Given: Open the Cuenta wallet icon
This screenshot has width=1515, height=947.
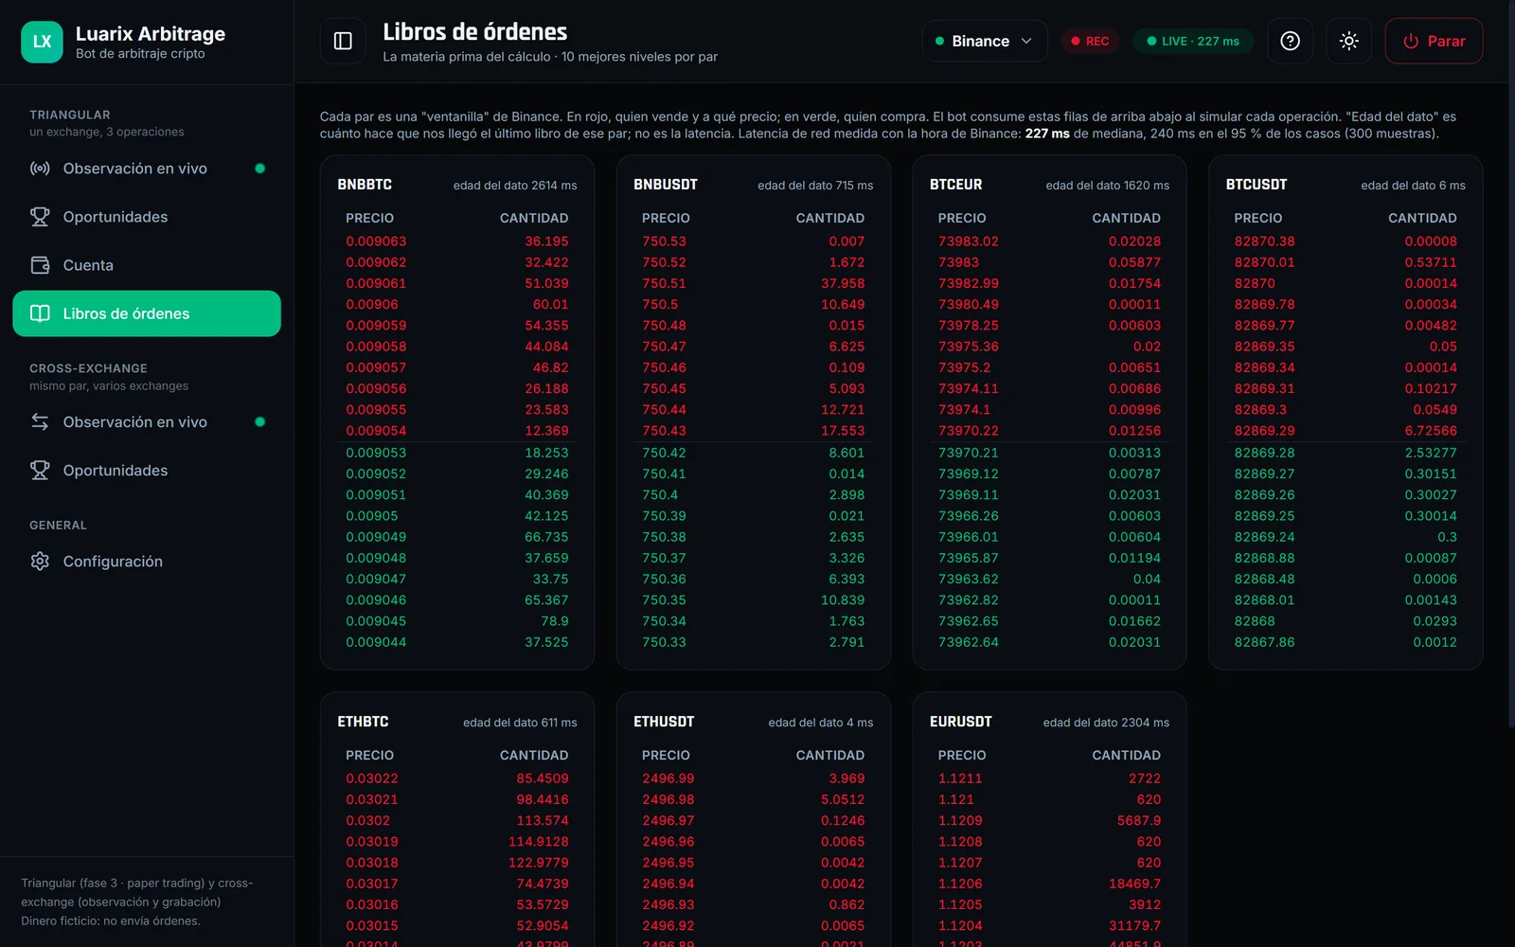Looking at the screenshot, I should (x=40, y=265).
